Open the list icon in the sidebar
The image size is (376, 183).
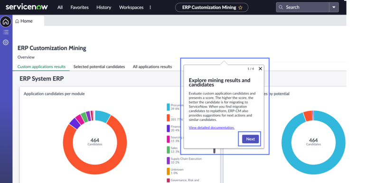coord(6,32)
